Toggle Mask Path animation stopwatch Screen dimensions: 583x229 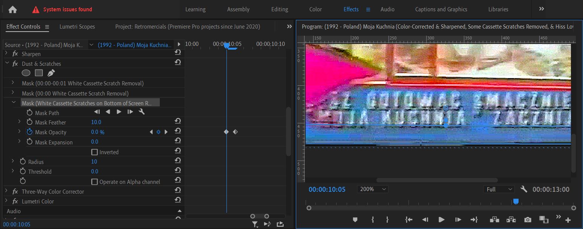pos(30,112)
